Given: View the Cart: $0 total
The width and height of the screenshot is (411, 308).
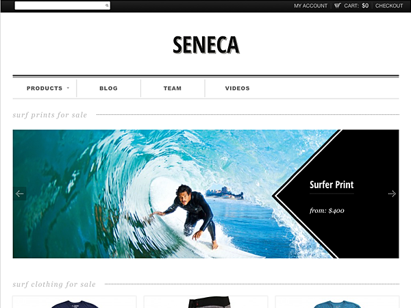Looking at the screenshot, I should tap(356, 5).
